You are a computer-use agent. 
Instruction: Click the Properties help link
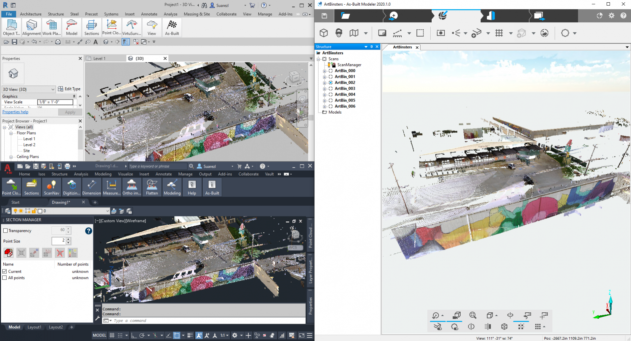tap(15, 112)
